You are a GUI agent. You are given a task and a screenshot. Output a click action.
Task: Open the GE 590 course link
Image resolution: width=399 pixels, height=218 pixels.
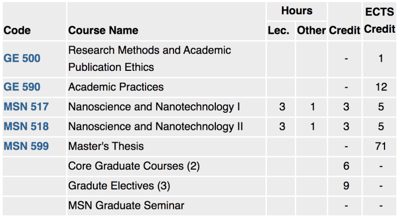(x=22, y=87)
